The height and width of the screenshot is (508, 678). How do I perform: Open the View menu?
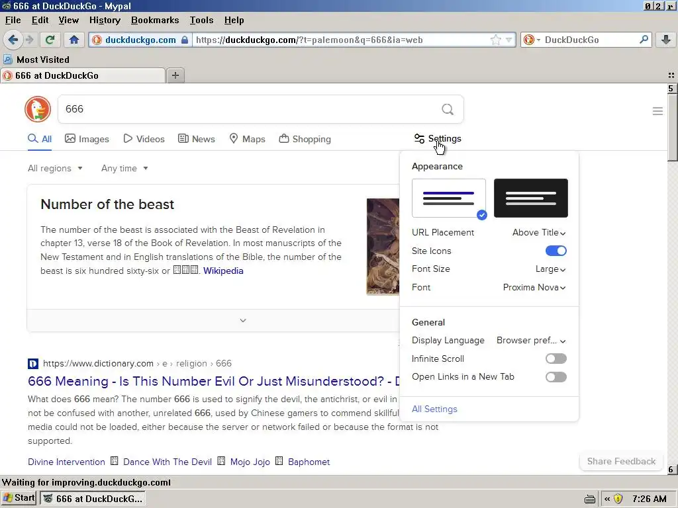pyautogui.click(x=69, y=20)
